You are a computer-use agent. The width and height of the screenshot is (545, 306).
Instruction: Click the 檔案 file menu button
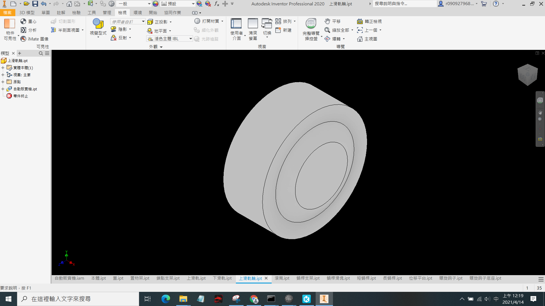point(7,12)
